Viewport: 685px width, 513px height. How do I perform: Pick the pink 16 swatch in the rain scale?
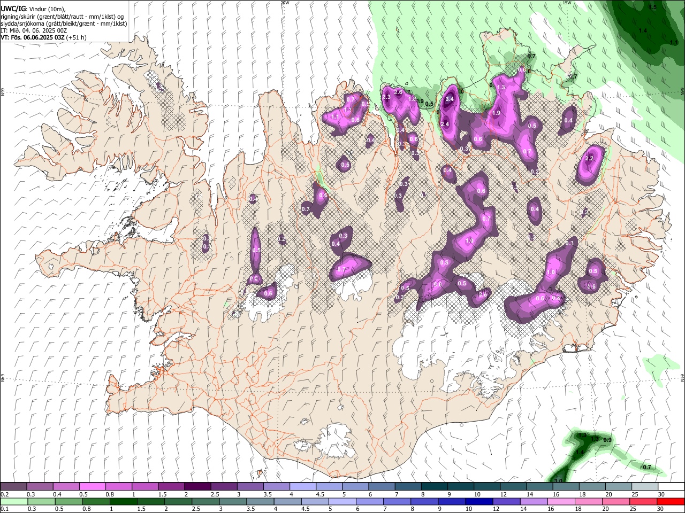(561, 501)
